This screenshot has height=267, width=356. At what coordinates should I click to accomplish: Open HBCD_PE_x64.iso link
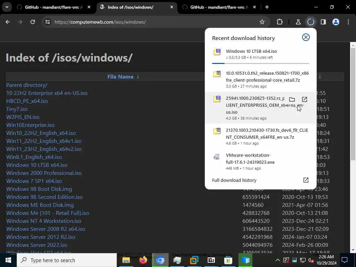pyautogui.click(x=27, y=101)
